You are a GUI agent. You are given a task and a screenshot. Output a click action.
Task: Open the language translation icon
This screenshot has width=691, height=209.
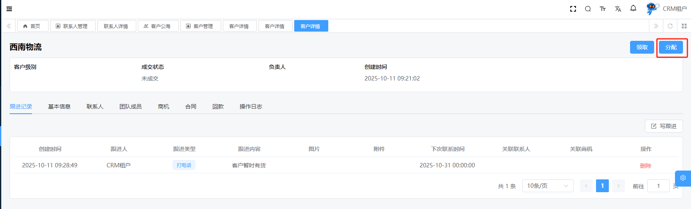point(618,9)
